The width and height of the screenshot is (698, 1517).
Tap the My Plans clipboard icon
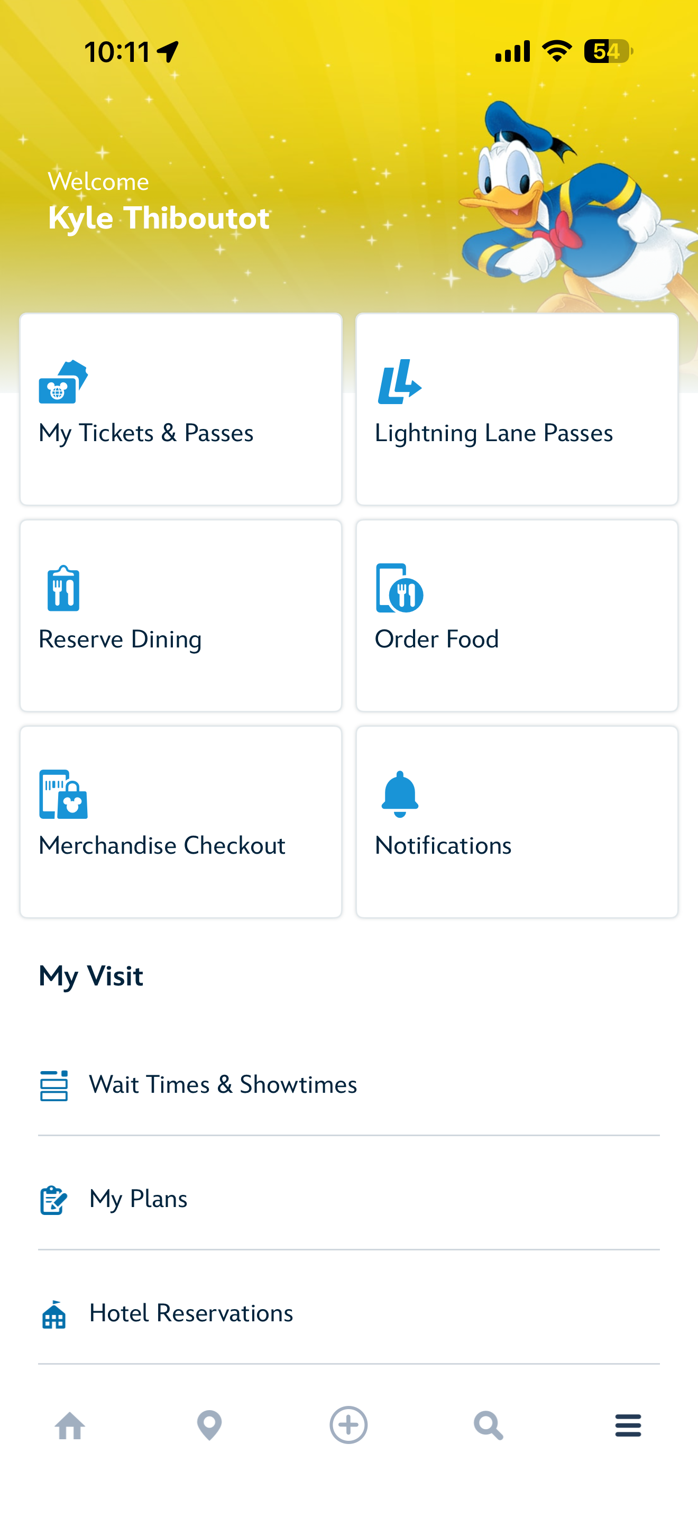(x=53, y=1200)
